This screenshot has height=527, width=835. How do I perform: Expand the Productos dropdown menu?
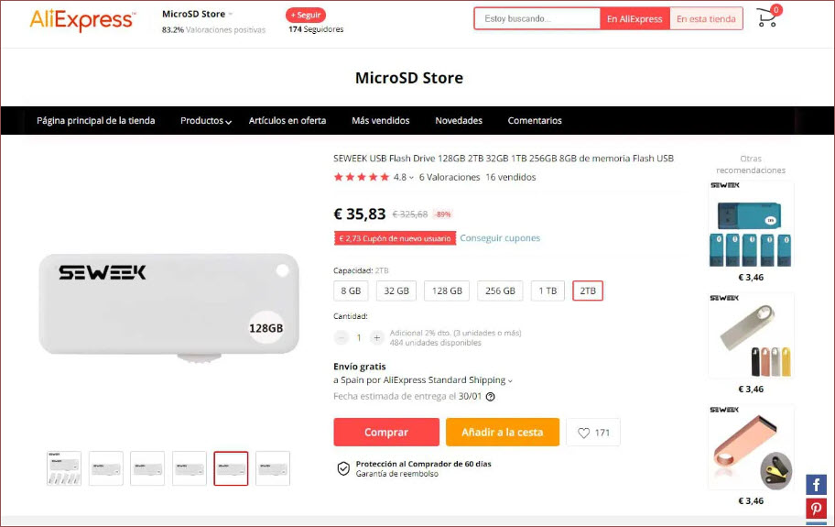(x=206, y=121)
